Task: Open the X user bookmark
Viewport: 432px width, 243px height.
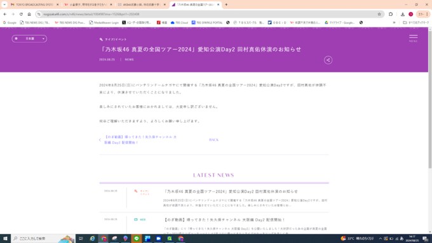Action: [x=137, y=23]
